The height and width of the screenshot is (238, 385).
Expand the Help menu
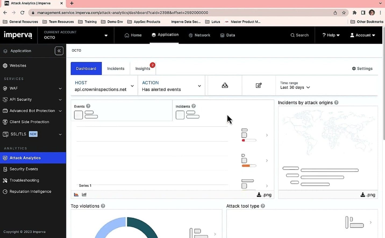(331, 35)
